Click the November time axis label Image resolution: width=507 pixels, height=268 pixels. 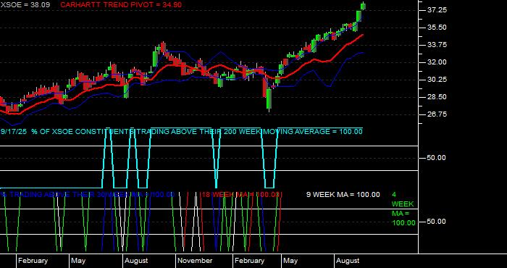pos(195,261)
